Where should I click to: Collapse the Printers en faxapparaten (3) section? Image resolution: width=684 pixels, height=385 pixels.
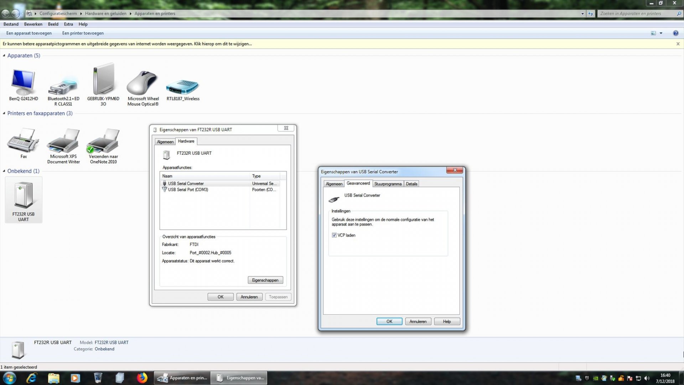click(4, 113)
